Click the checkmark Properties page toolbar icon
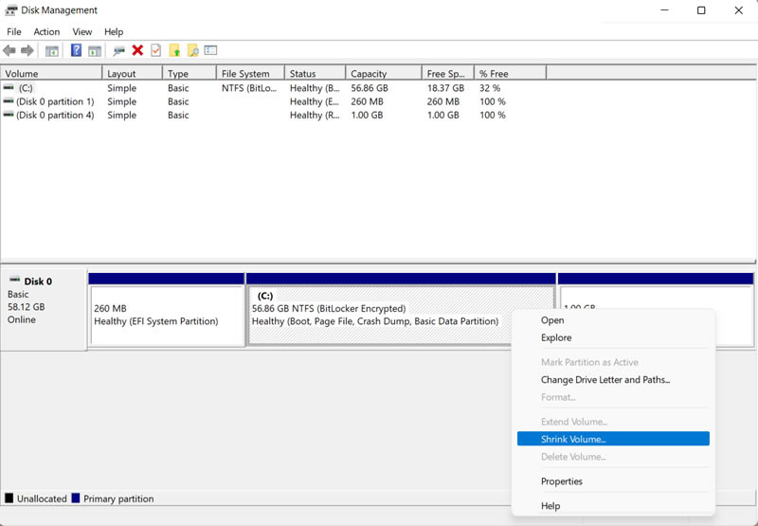This screenshot has width=758, height=526. coord(155,50)
